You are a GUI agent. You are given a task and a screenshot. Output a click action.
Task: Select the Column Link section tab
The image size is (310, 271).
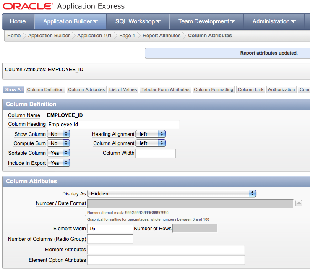point(250,89)
